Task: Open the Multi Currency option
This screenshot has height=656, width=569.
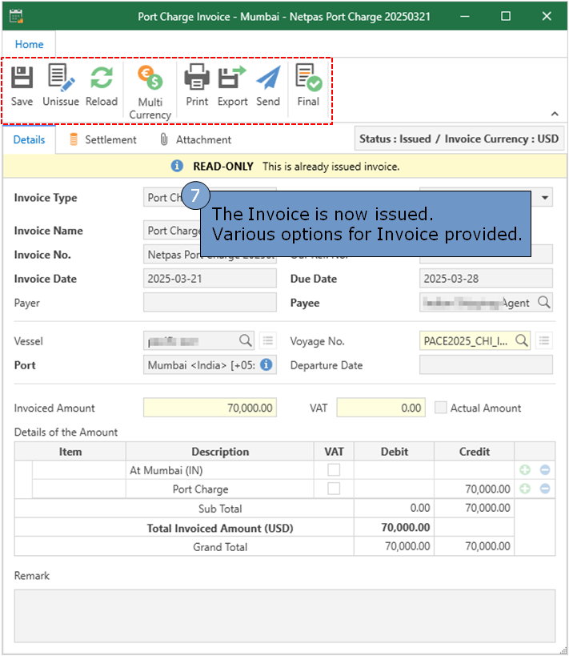Action: coord(150,93)
